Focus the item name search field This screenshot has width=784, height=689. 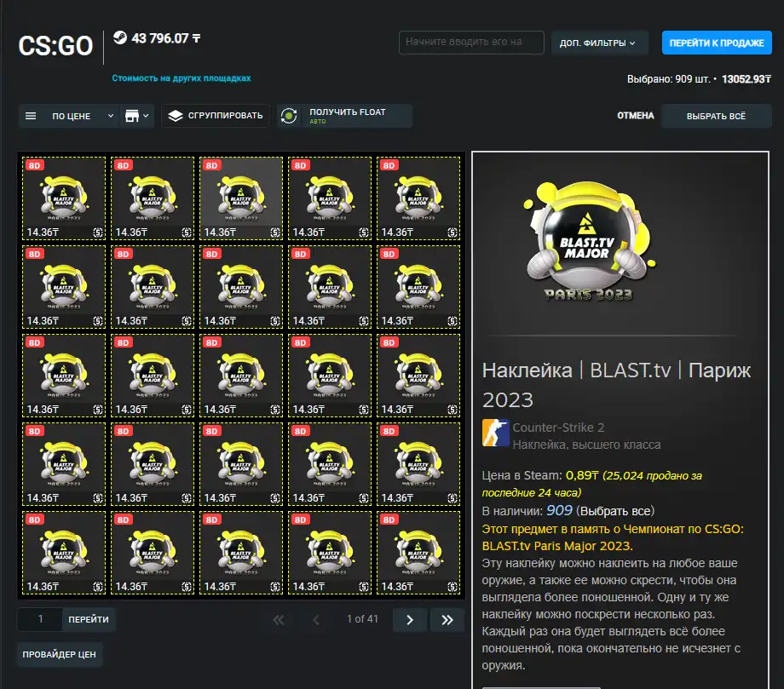471,43
